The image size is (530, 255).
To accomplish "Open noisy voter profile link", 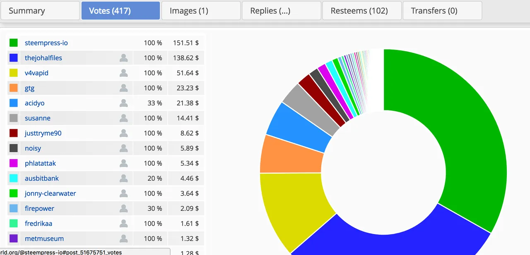I will (x=33, y=148).
